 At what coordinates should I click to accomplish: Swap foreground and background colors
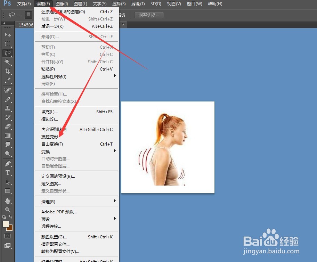coord(10,216)
